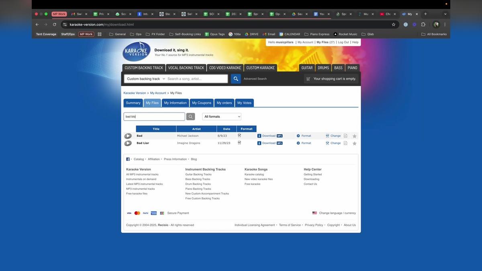Download Bad by Michael Jackson MP3
482x271 pixels.
click(270, 136)
